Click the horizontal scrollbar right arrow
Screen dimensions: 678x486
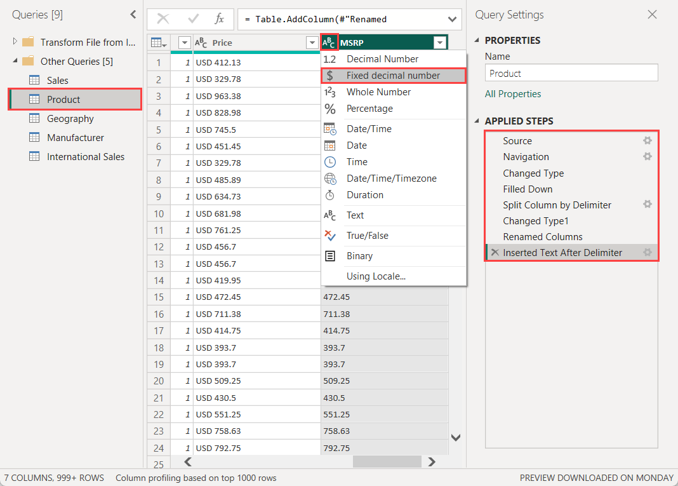[432, 462]
